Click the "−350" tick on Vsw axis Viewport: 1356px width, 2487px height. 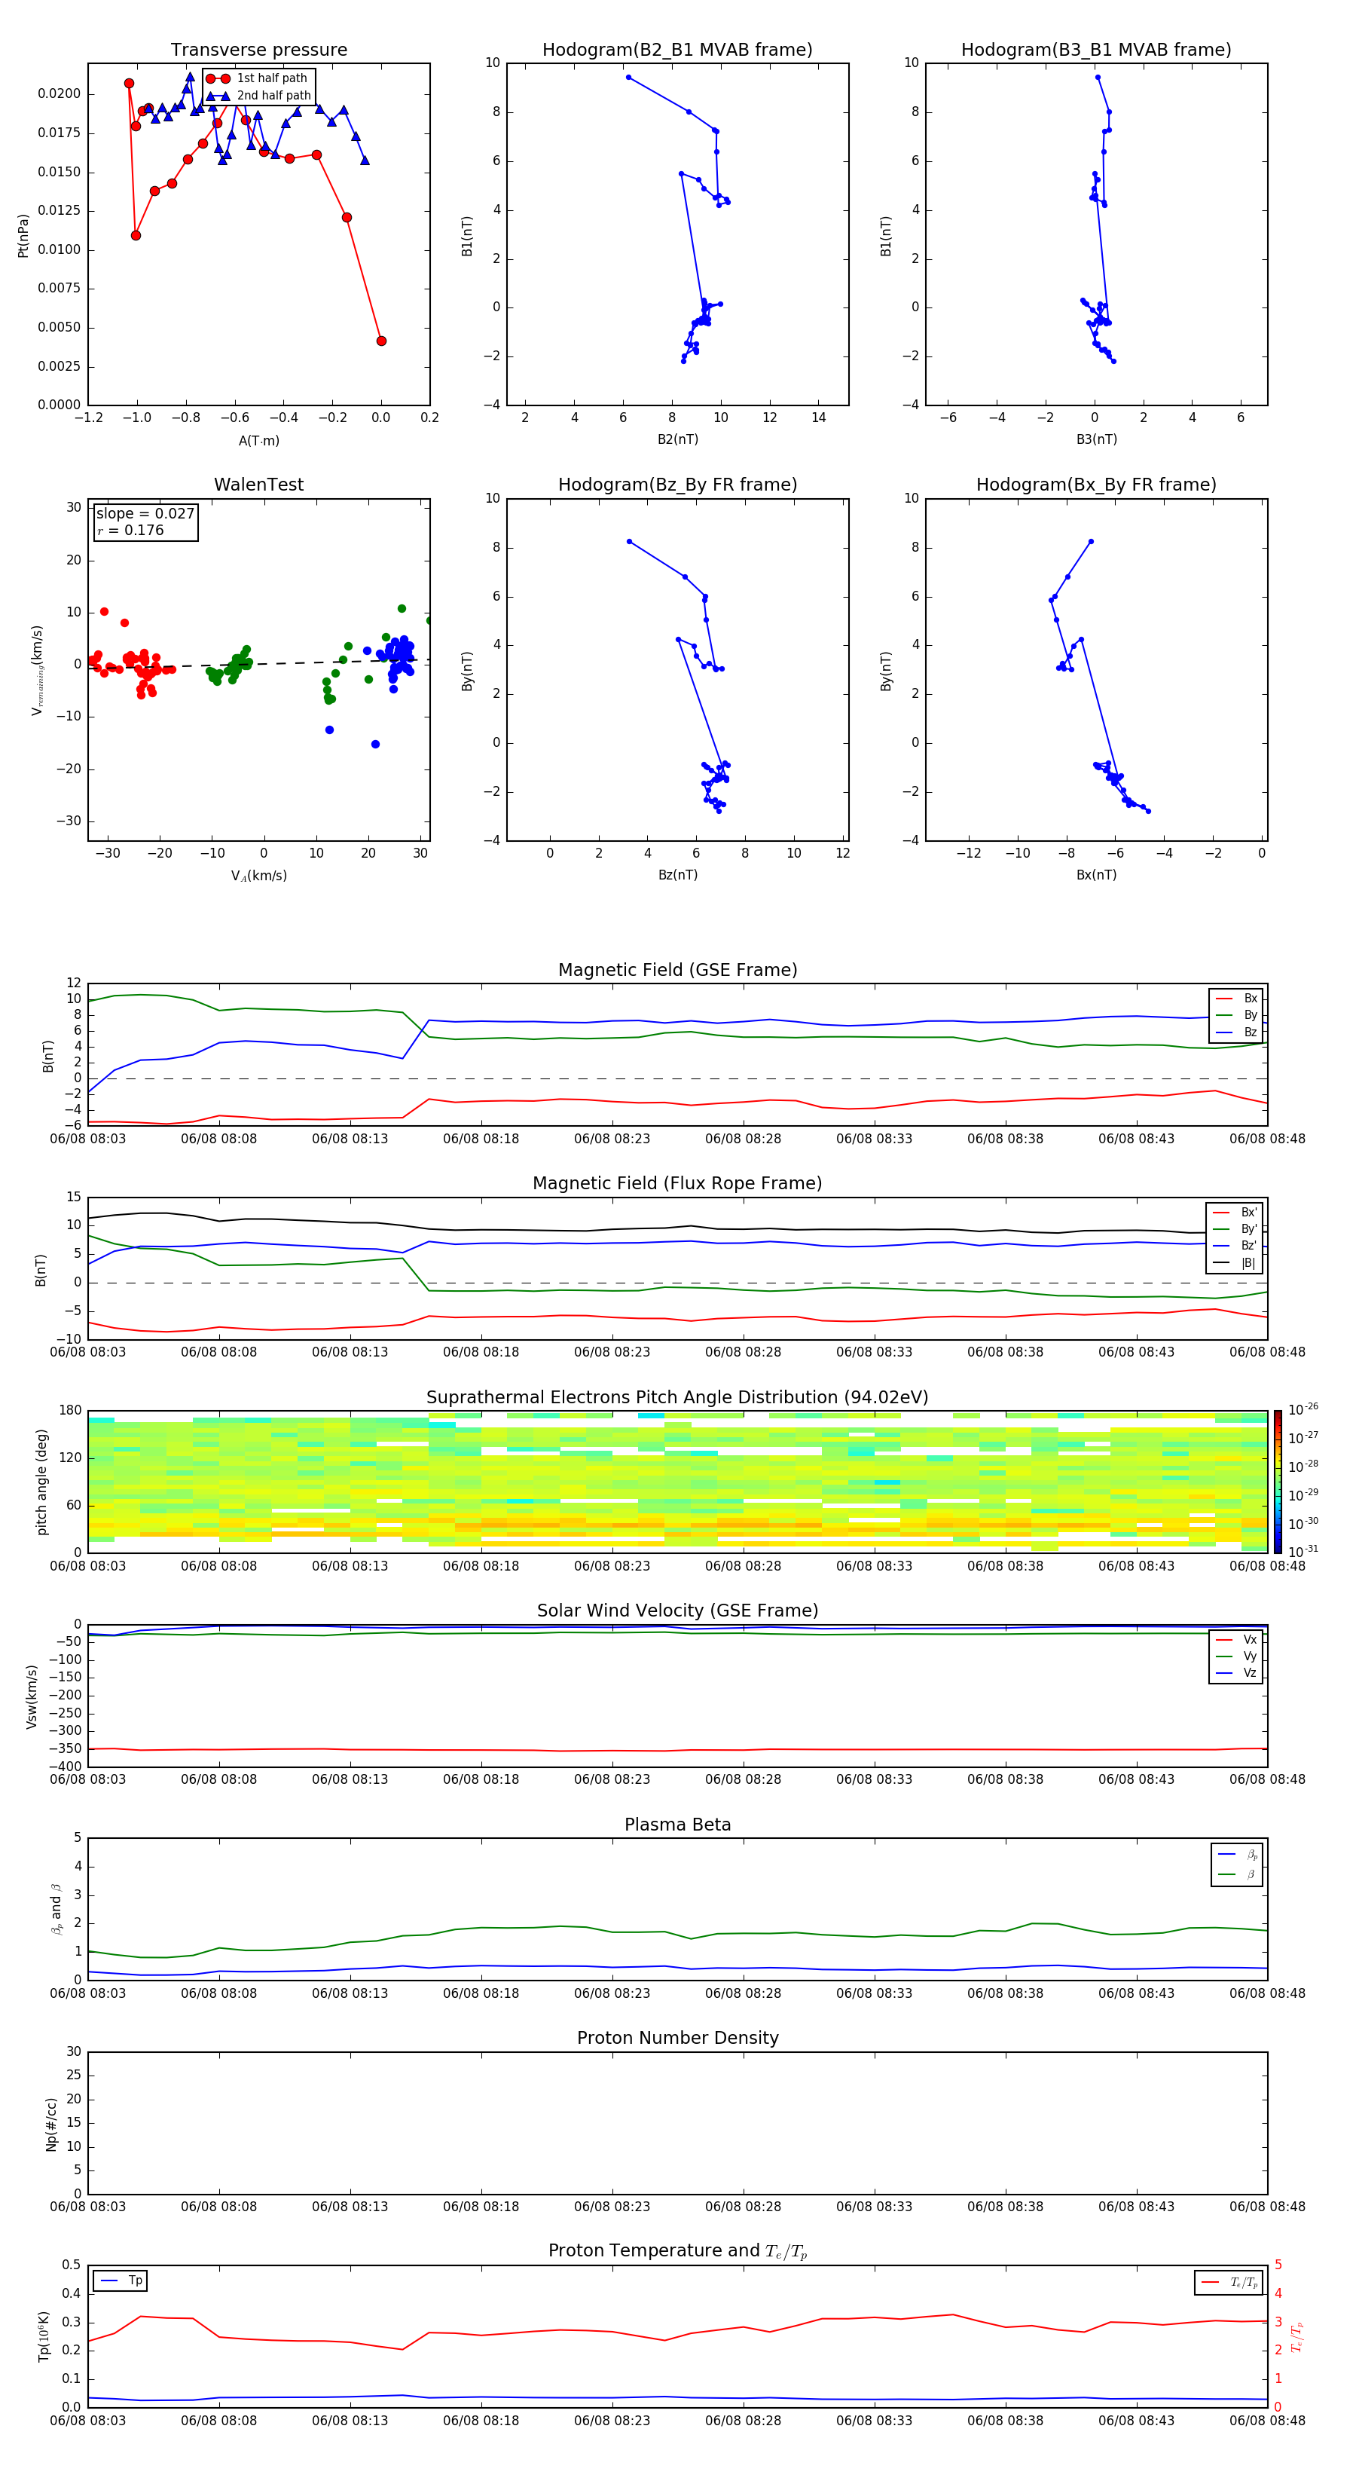(66, 1748)
